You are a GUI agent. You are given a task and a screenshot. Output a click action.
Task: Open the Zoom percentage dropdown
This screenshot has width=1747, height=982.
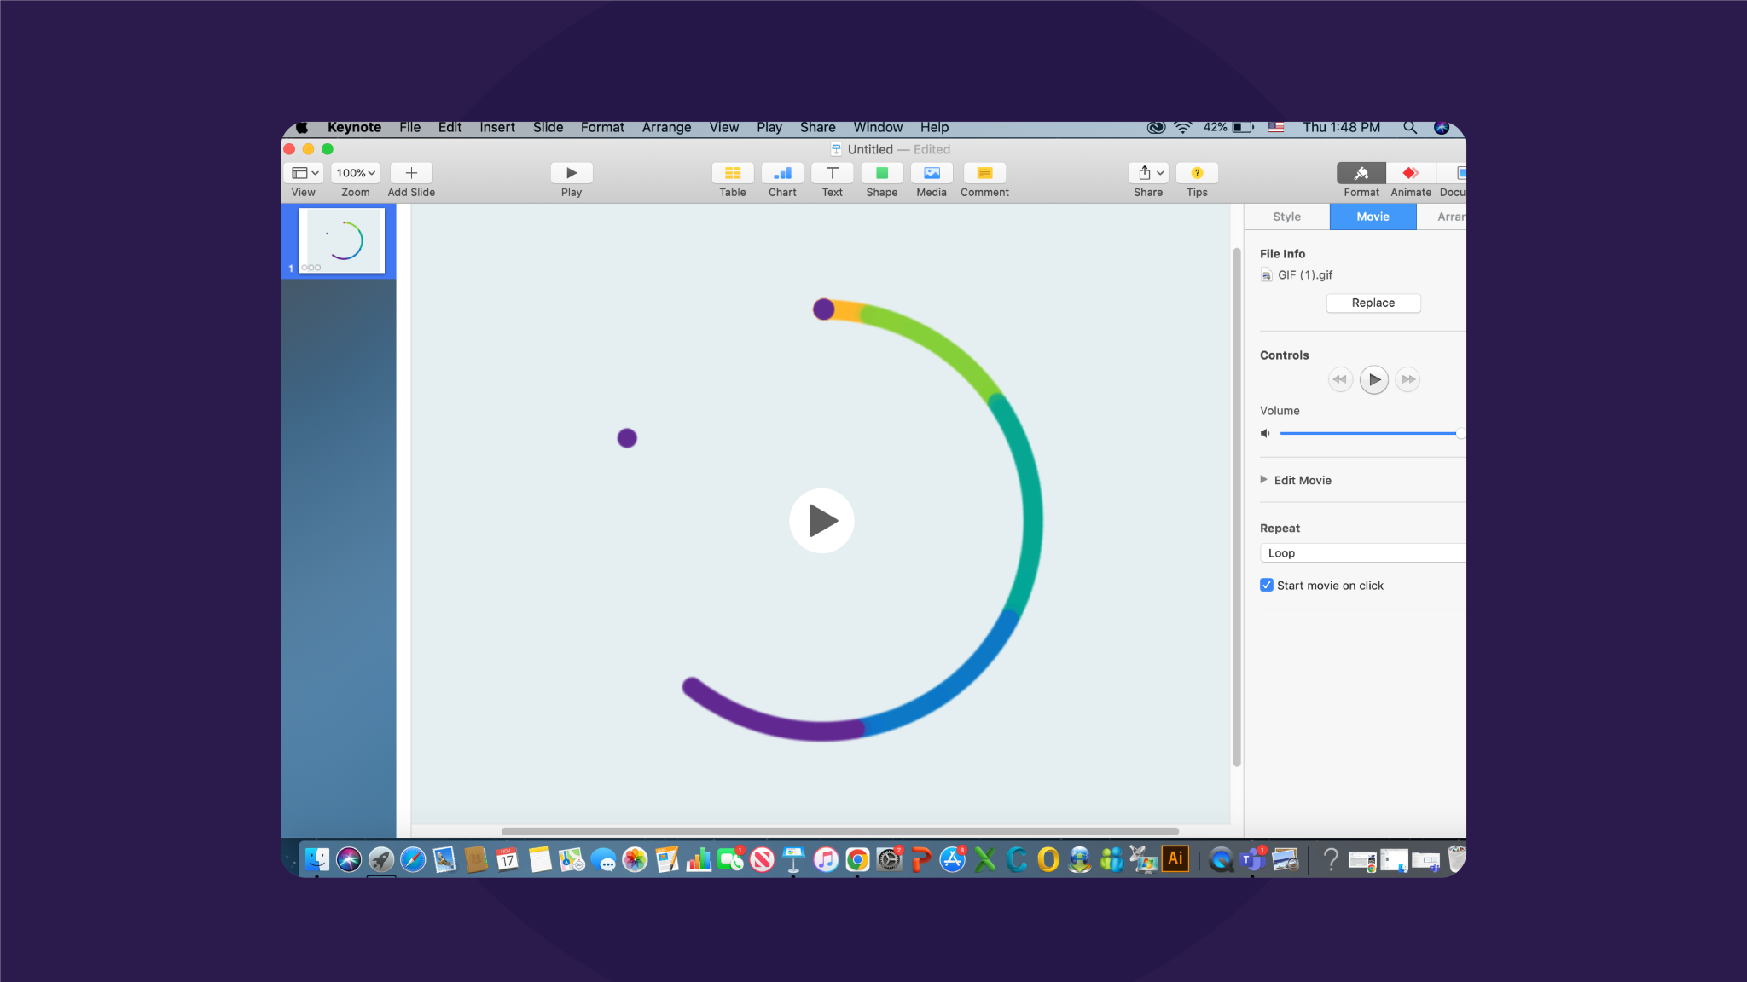355,172
